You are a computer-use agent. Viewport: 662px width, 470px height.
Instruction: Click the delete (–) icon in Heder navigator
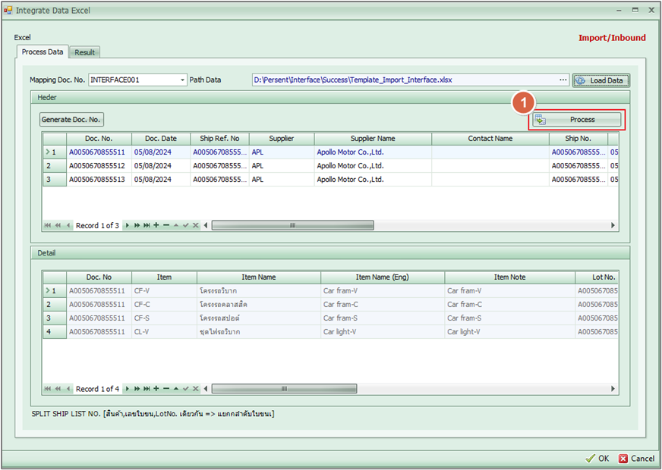(x=166, y=226)
